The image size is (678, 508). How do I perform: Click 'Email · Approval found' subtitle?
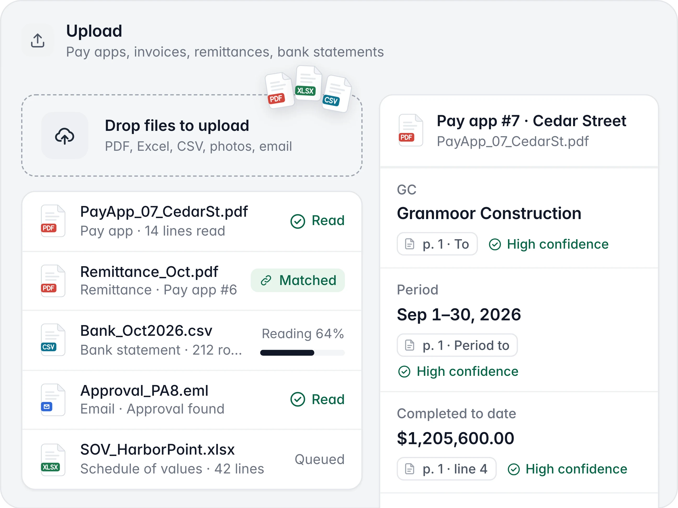(x=152, y=409)
